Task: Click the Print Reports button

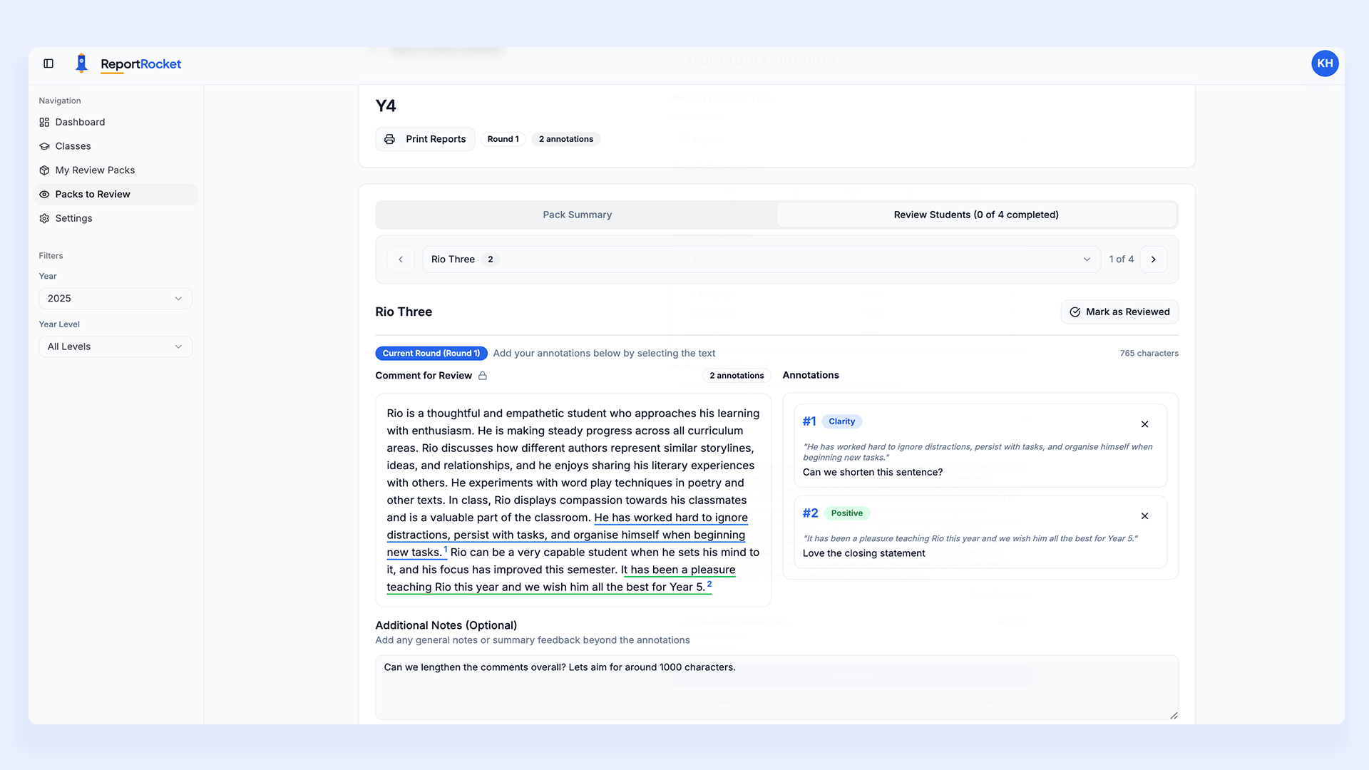Action: (425, 139)
